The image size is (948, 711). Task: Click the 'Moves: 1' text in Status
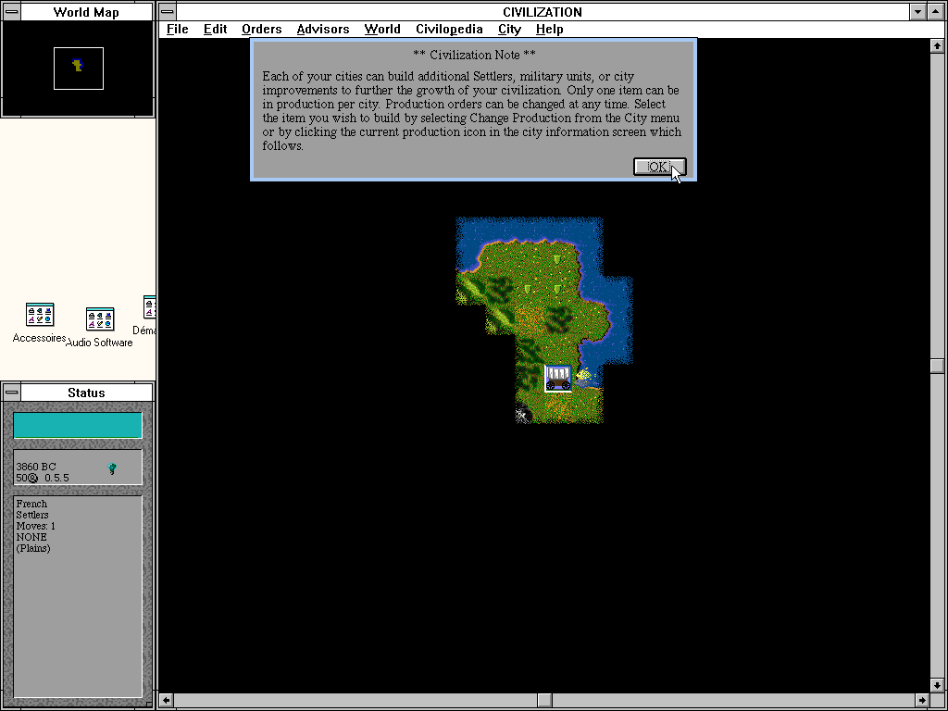[36, 526]
